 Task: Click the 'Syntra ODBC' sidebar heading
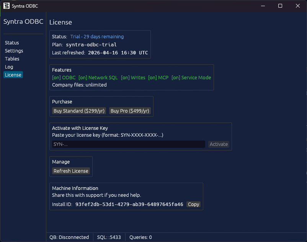(x=23, y=21)
